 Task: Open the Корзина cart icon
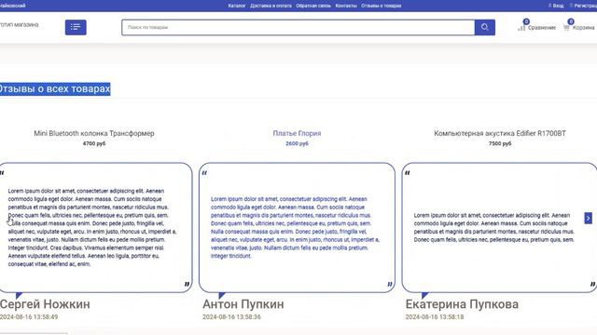(x=578, y=27)
